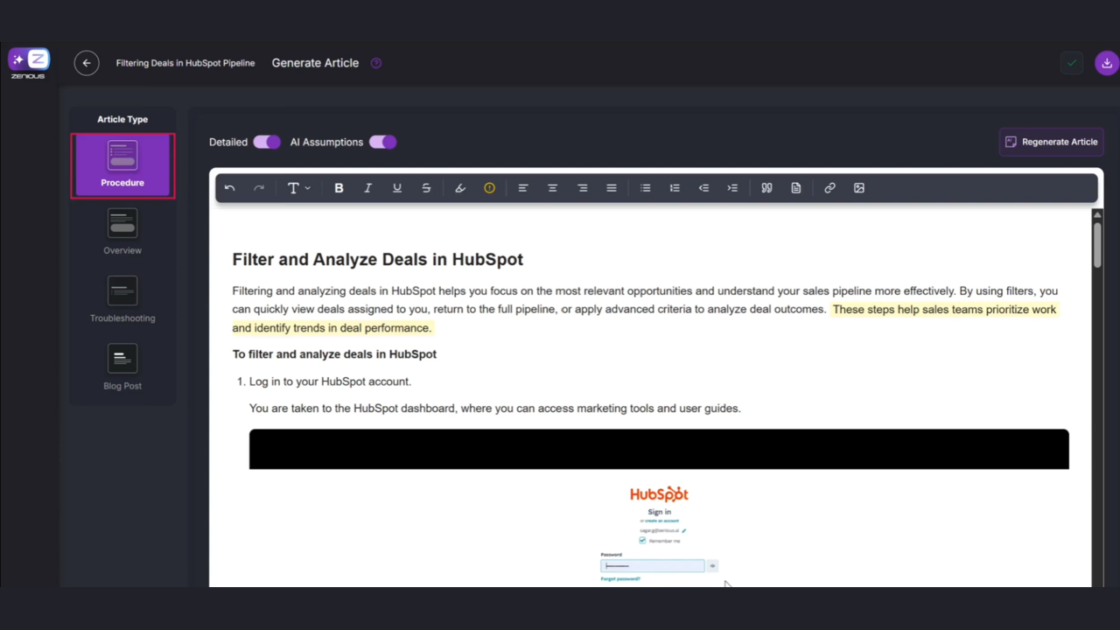The height and width of the screenshot is (630, 1120).
Task: Click the scrollbar up arrow
Action: [x=1097, y=214]
